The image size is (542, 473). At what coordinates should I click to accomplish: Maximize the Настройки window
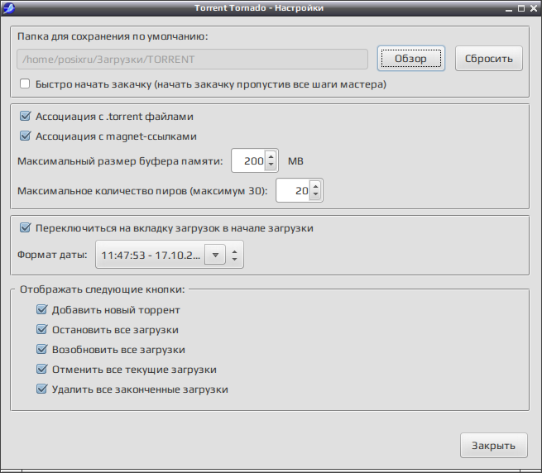pos(521,8)
